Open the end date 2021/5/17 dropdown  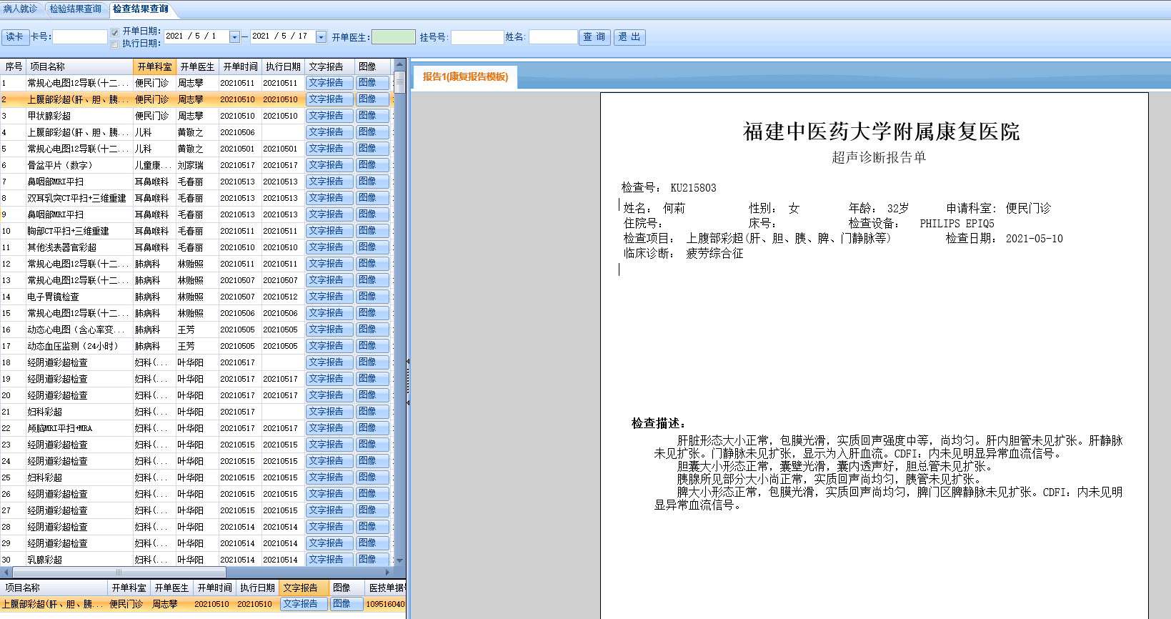321,36
